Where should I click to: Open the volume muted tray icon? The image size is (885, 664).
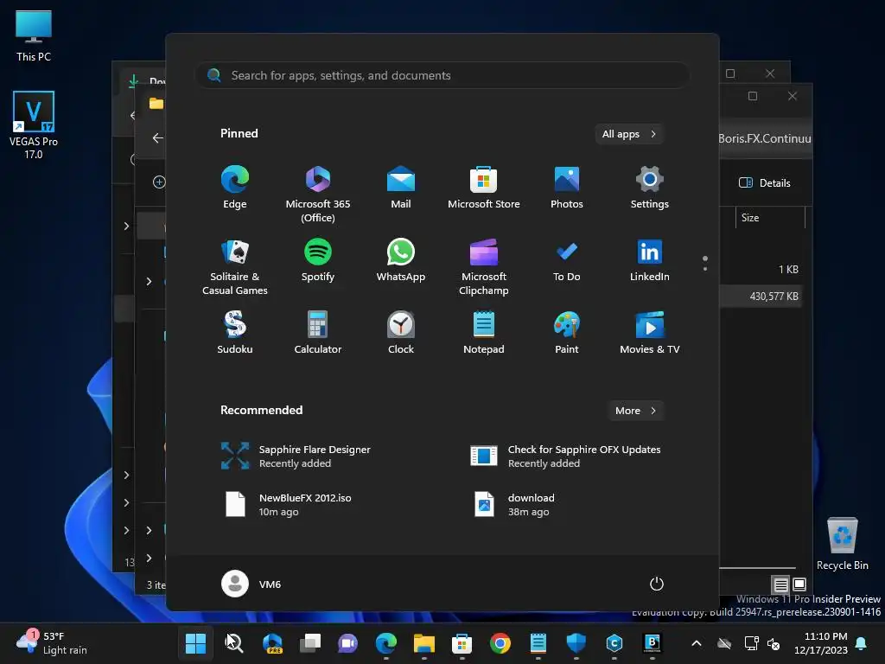(x=774, y=643)
